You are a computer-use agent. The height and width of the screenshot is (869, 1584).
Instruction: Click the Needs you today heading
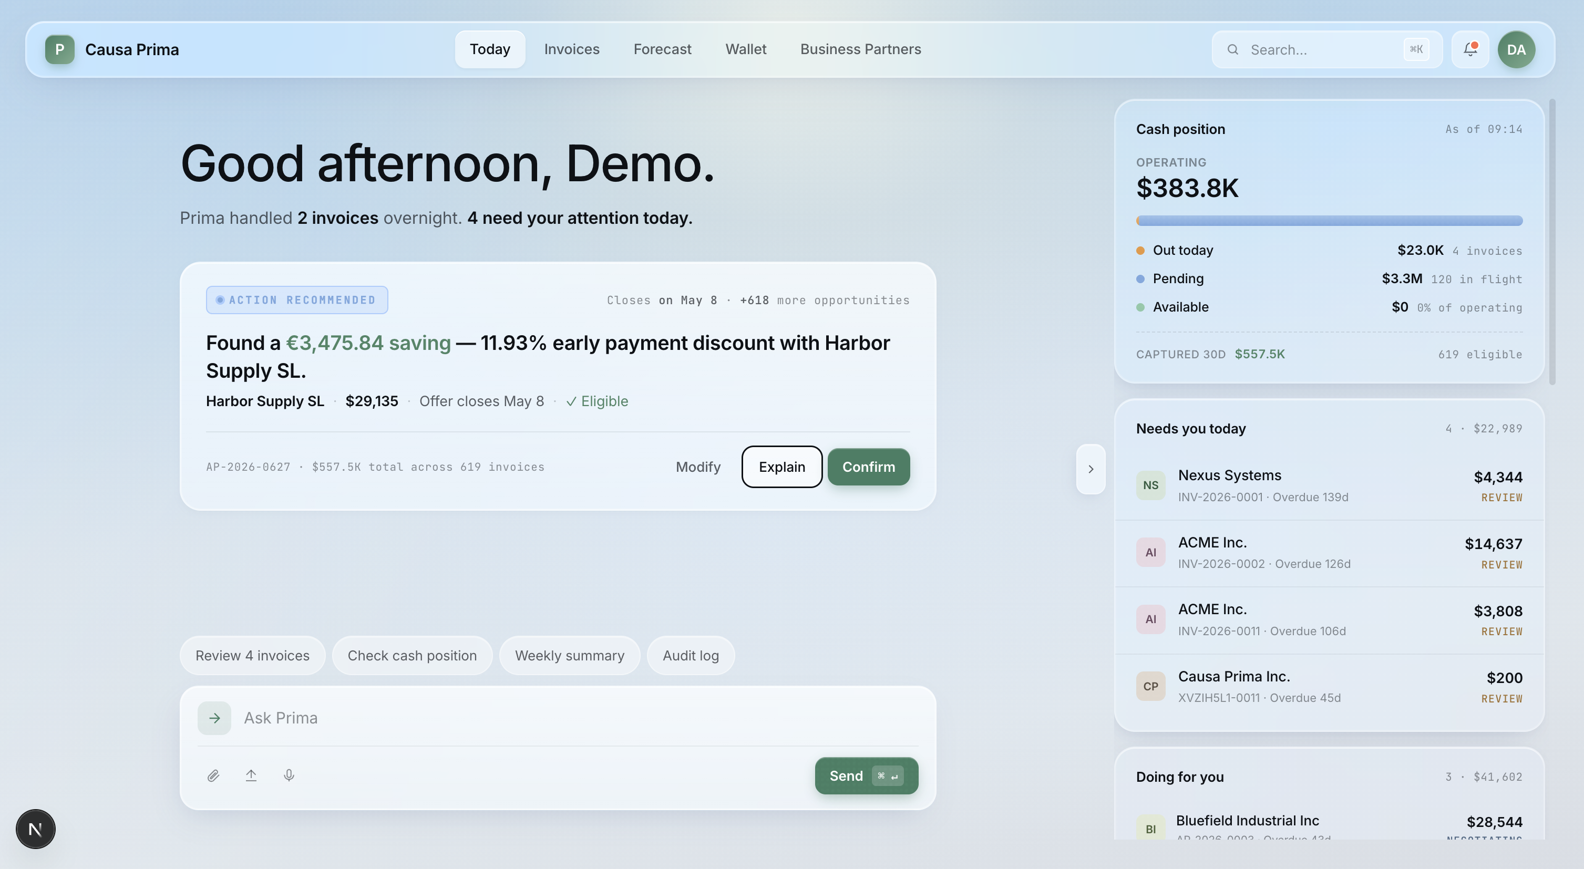(1190, 428)
